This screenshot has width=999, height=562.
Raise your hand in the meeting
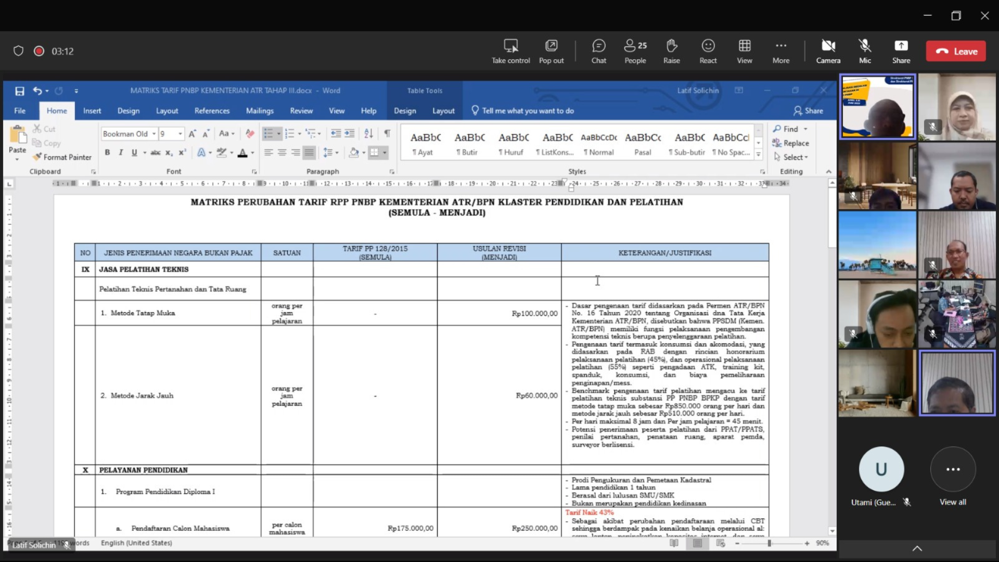pos(671,52)
